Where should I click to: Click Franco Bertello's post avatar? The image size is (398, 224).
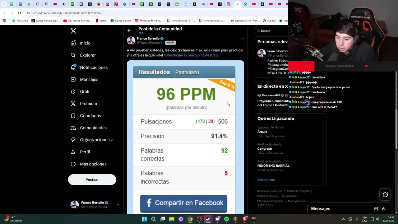pos(131,40)
